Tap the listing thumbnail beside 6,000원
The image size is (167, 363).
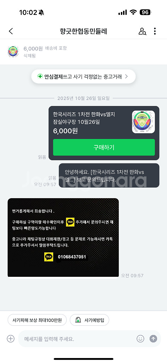pos(13,52)
